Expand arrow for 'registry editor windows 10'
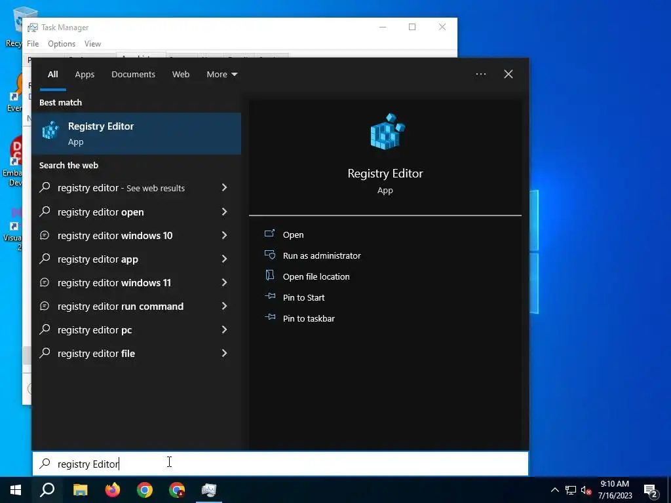The width and height of the screenshot is (671, 503). point(224,235)
